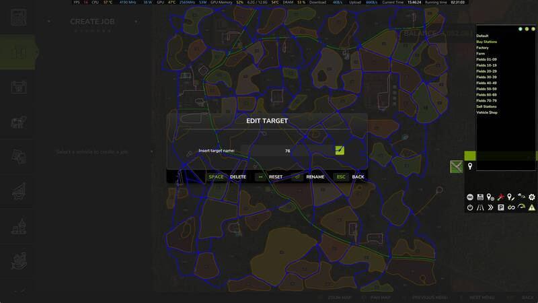Select the Fields 20-29 group
The image size is (538, 303).
click(486, 71)
